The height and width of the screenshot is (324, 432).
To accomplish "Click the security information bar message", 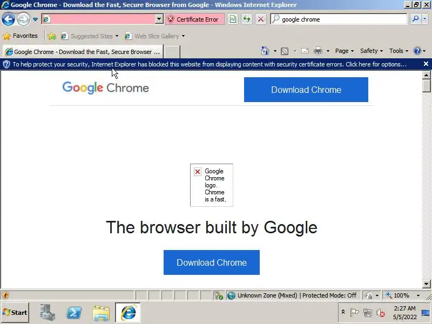I will 210,64.
